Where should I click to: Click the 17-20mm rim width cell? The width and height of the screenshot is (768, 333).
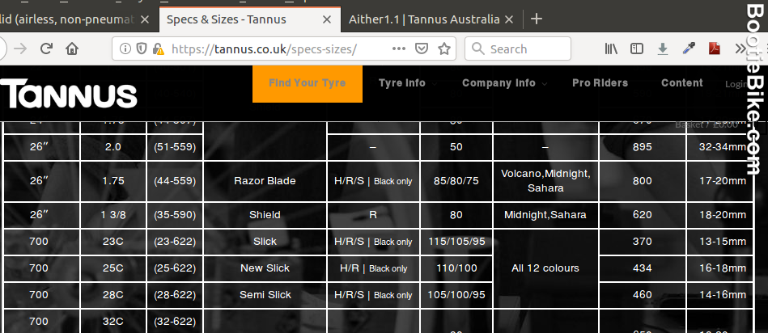722,181
